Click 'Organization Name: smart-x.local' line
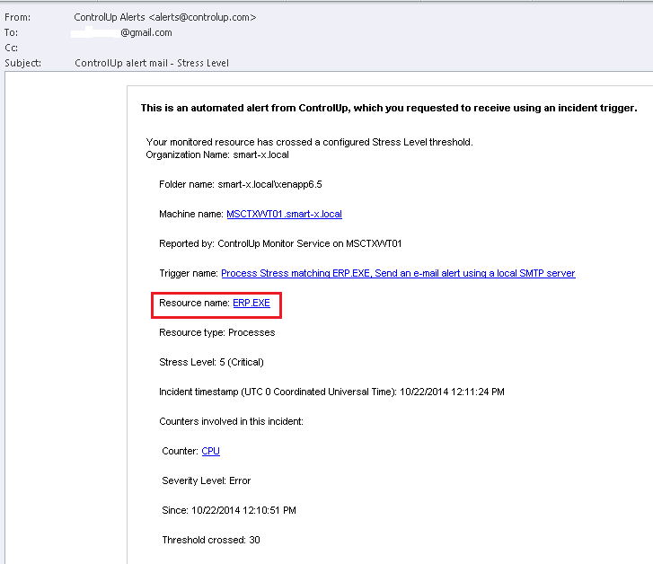The image size is (653, 564). coord(217,155)
